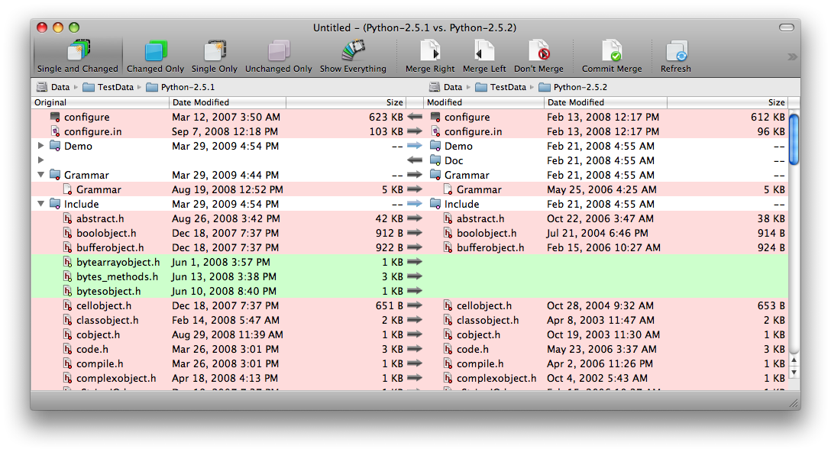The image size is (831, 452).
Task: Click the merge-left arrow on the configure row
Action: [415, 117]
